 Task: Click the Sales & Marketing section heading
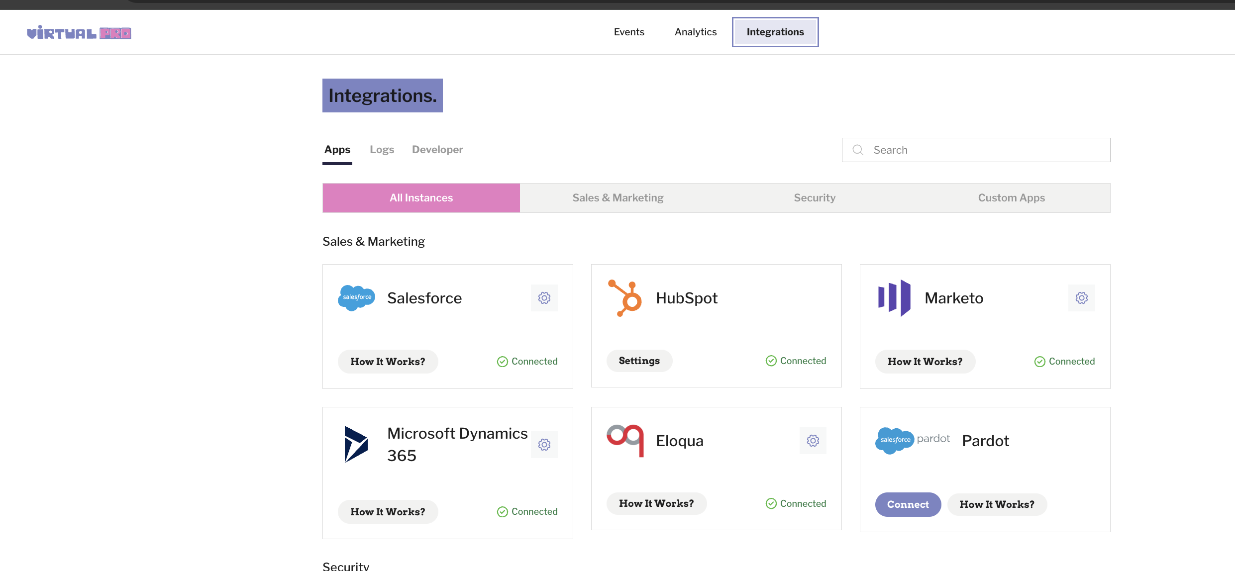pos(374,241)
